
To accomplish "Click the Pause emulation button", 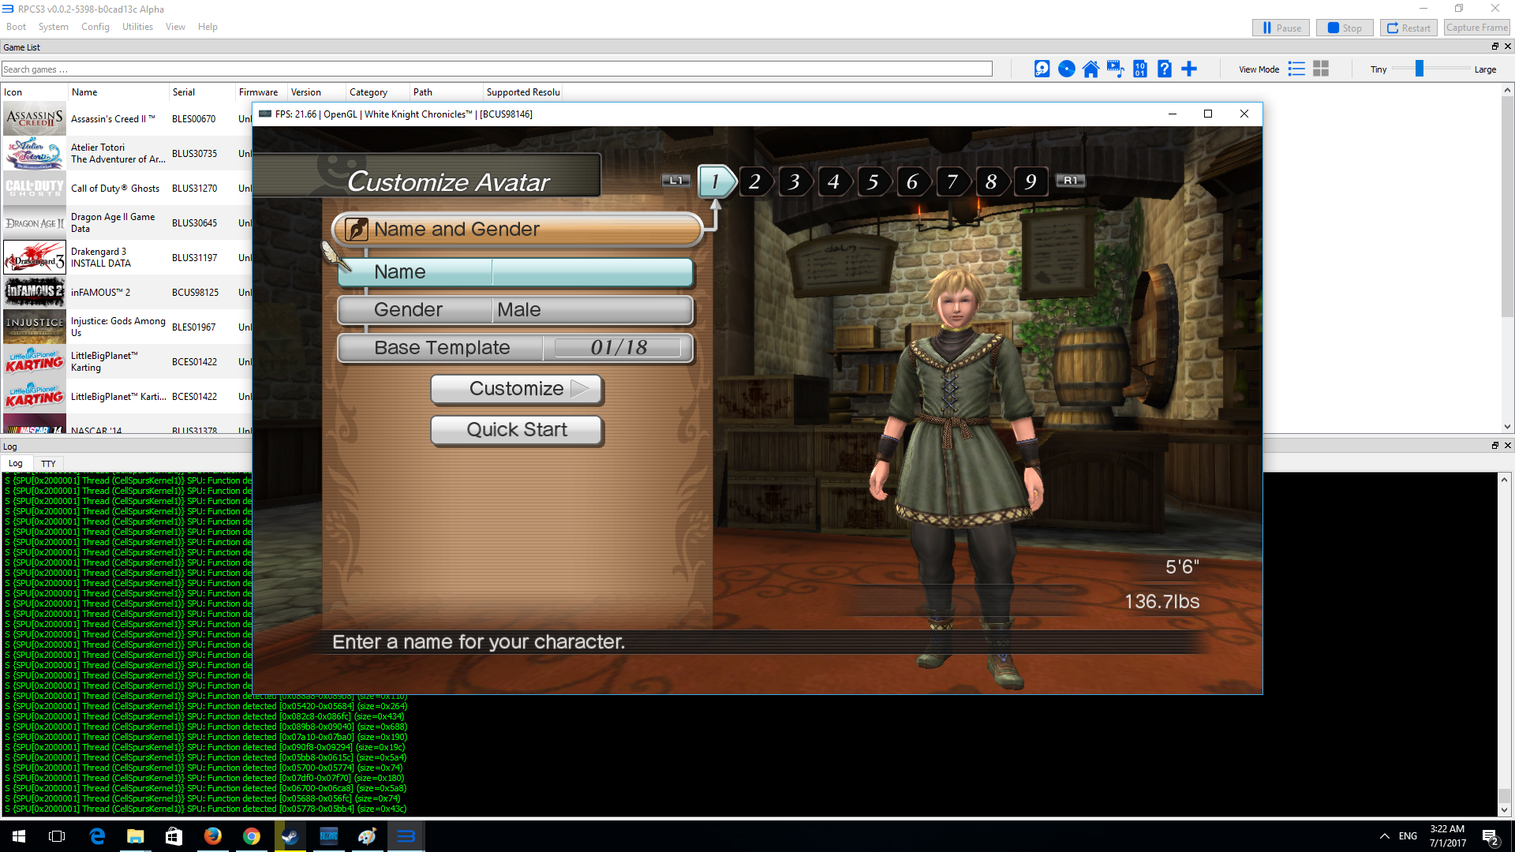I will 1281,28.
